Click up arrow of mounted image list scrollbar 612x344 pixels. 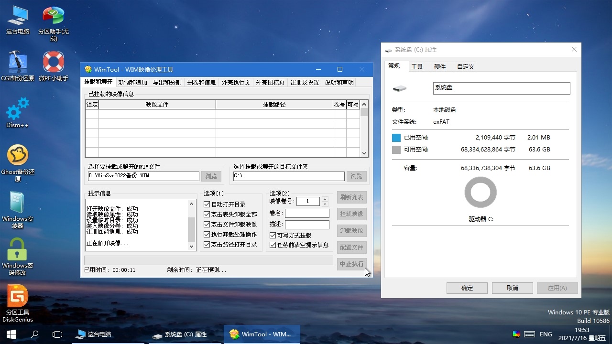coord(364,104)
